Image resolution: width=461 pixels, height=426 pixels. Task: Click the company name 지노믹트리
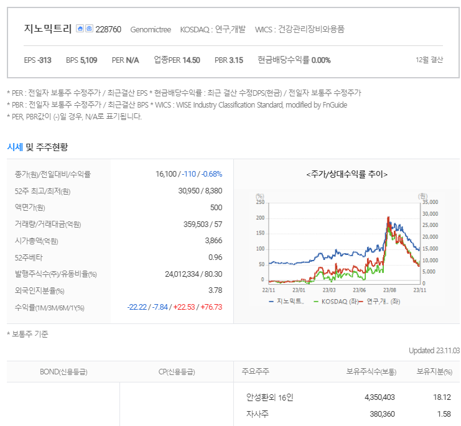point(48,29)
